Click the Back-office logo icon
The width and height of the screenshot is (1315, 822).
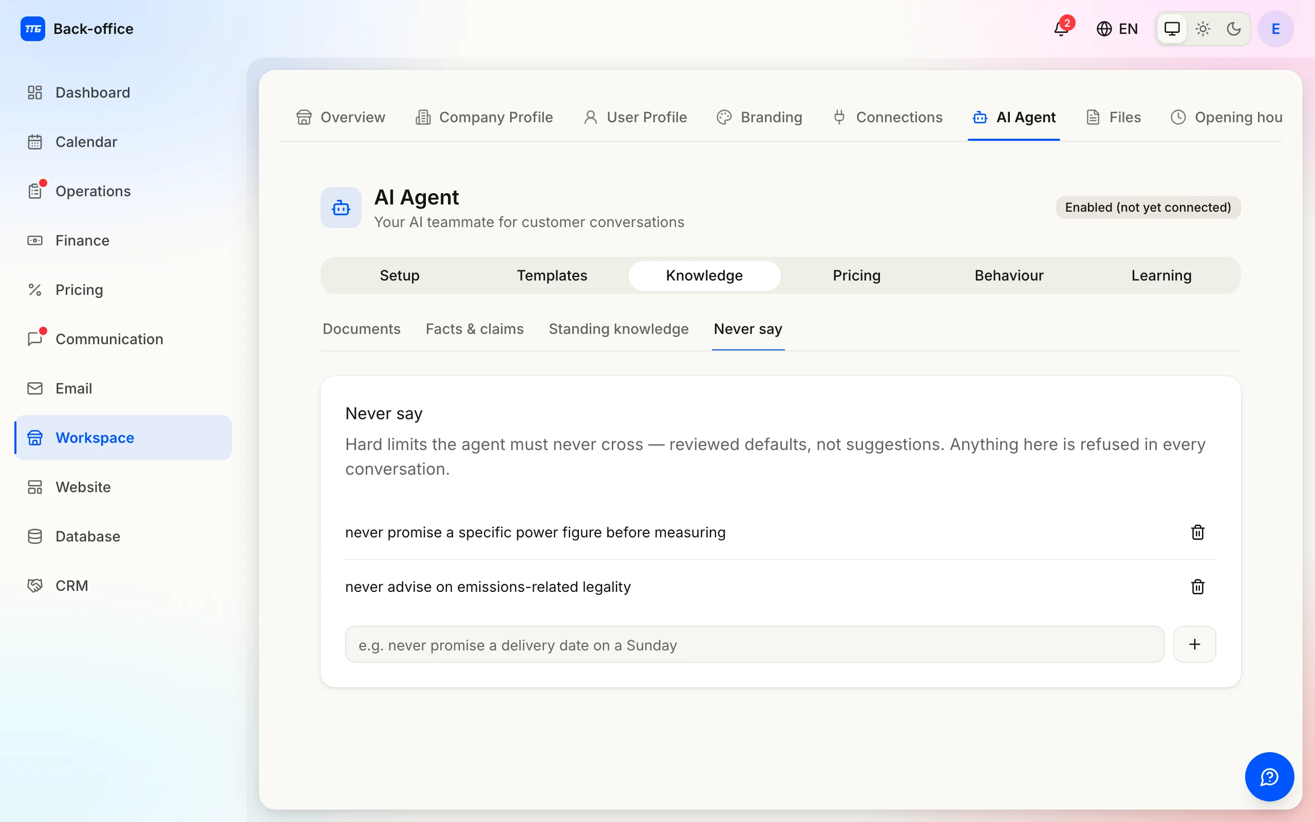pyautogui.click(x=32, y=29)
